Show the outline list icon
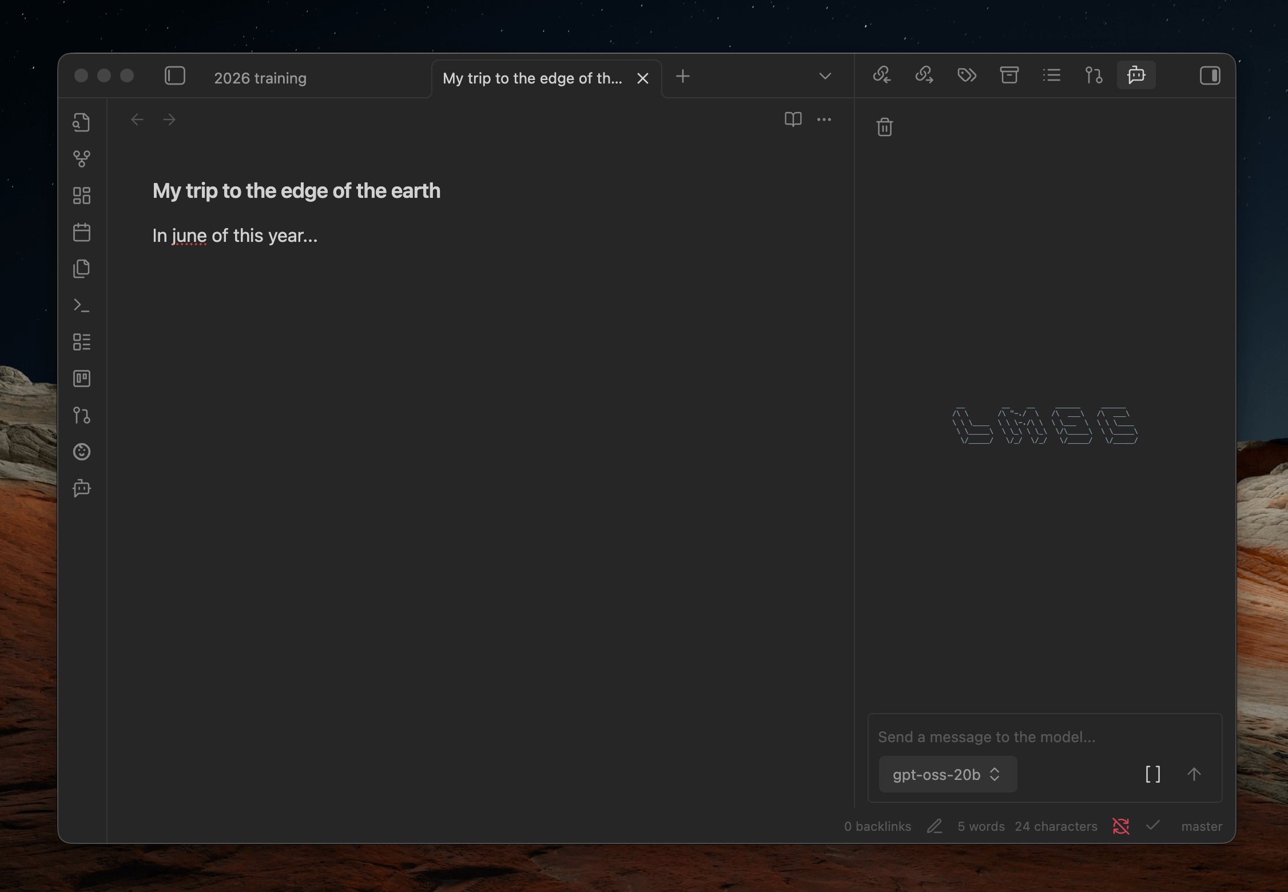 pyautogui.click(x=1051, y=75)
